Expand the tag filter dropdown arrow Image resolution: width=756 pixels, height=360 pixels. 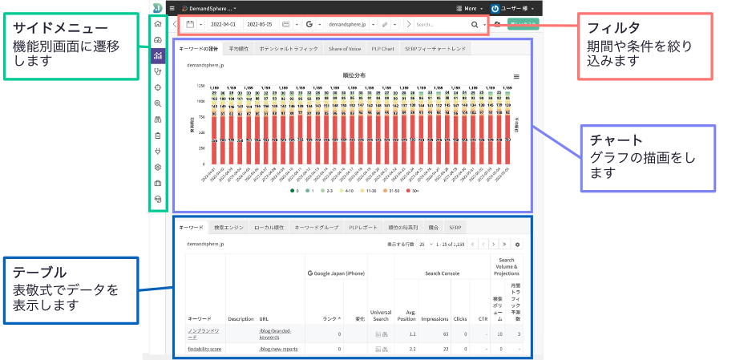tap(395, 24)
